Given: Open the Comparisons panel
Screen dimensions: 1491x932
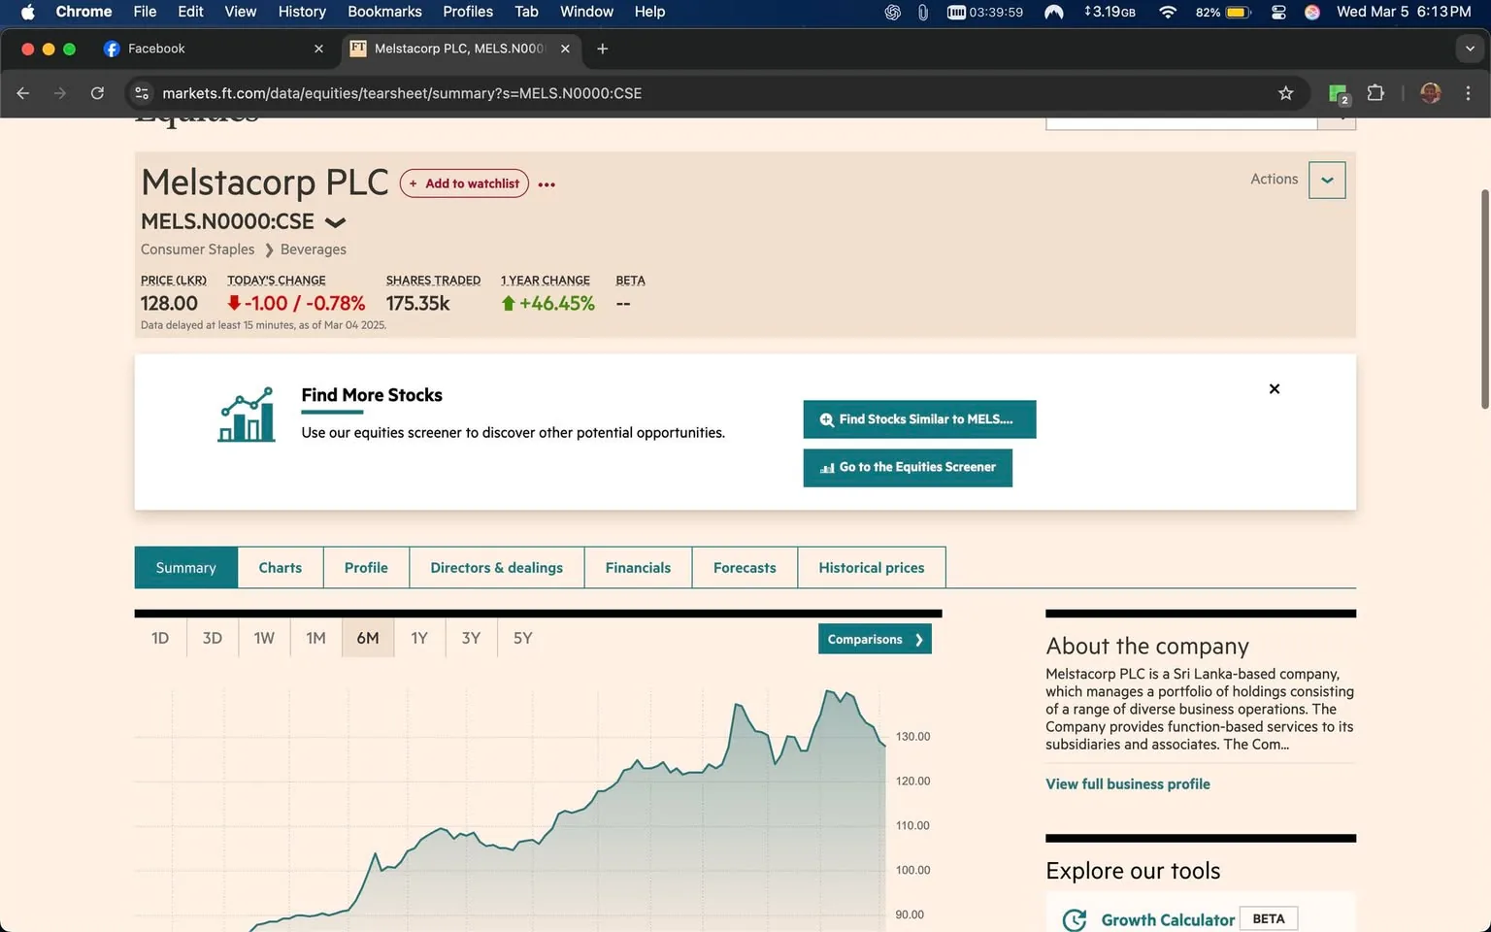Looking at the screenshot, I should (x=873, y=639).
